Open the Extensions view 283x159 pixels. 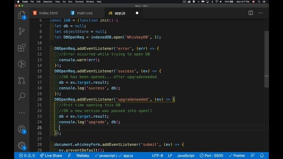click(x=22, y=48)
